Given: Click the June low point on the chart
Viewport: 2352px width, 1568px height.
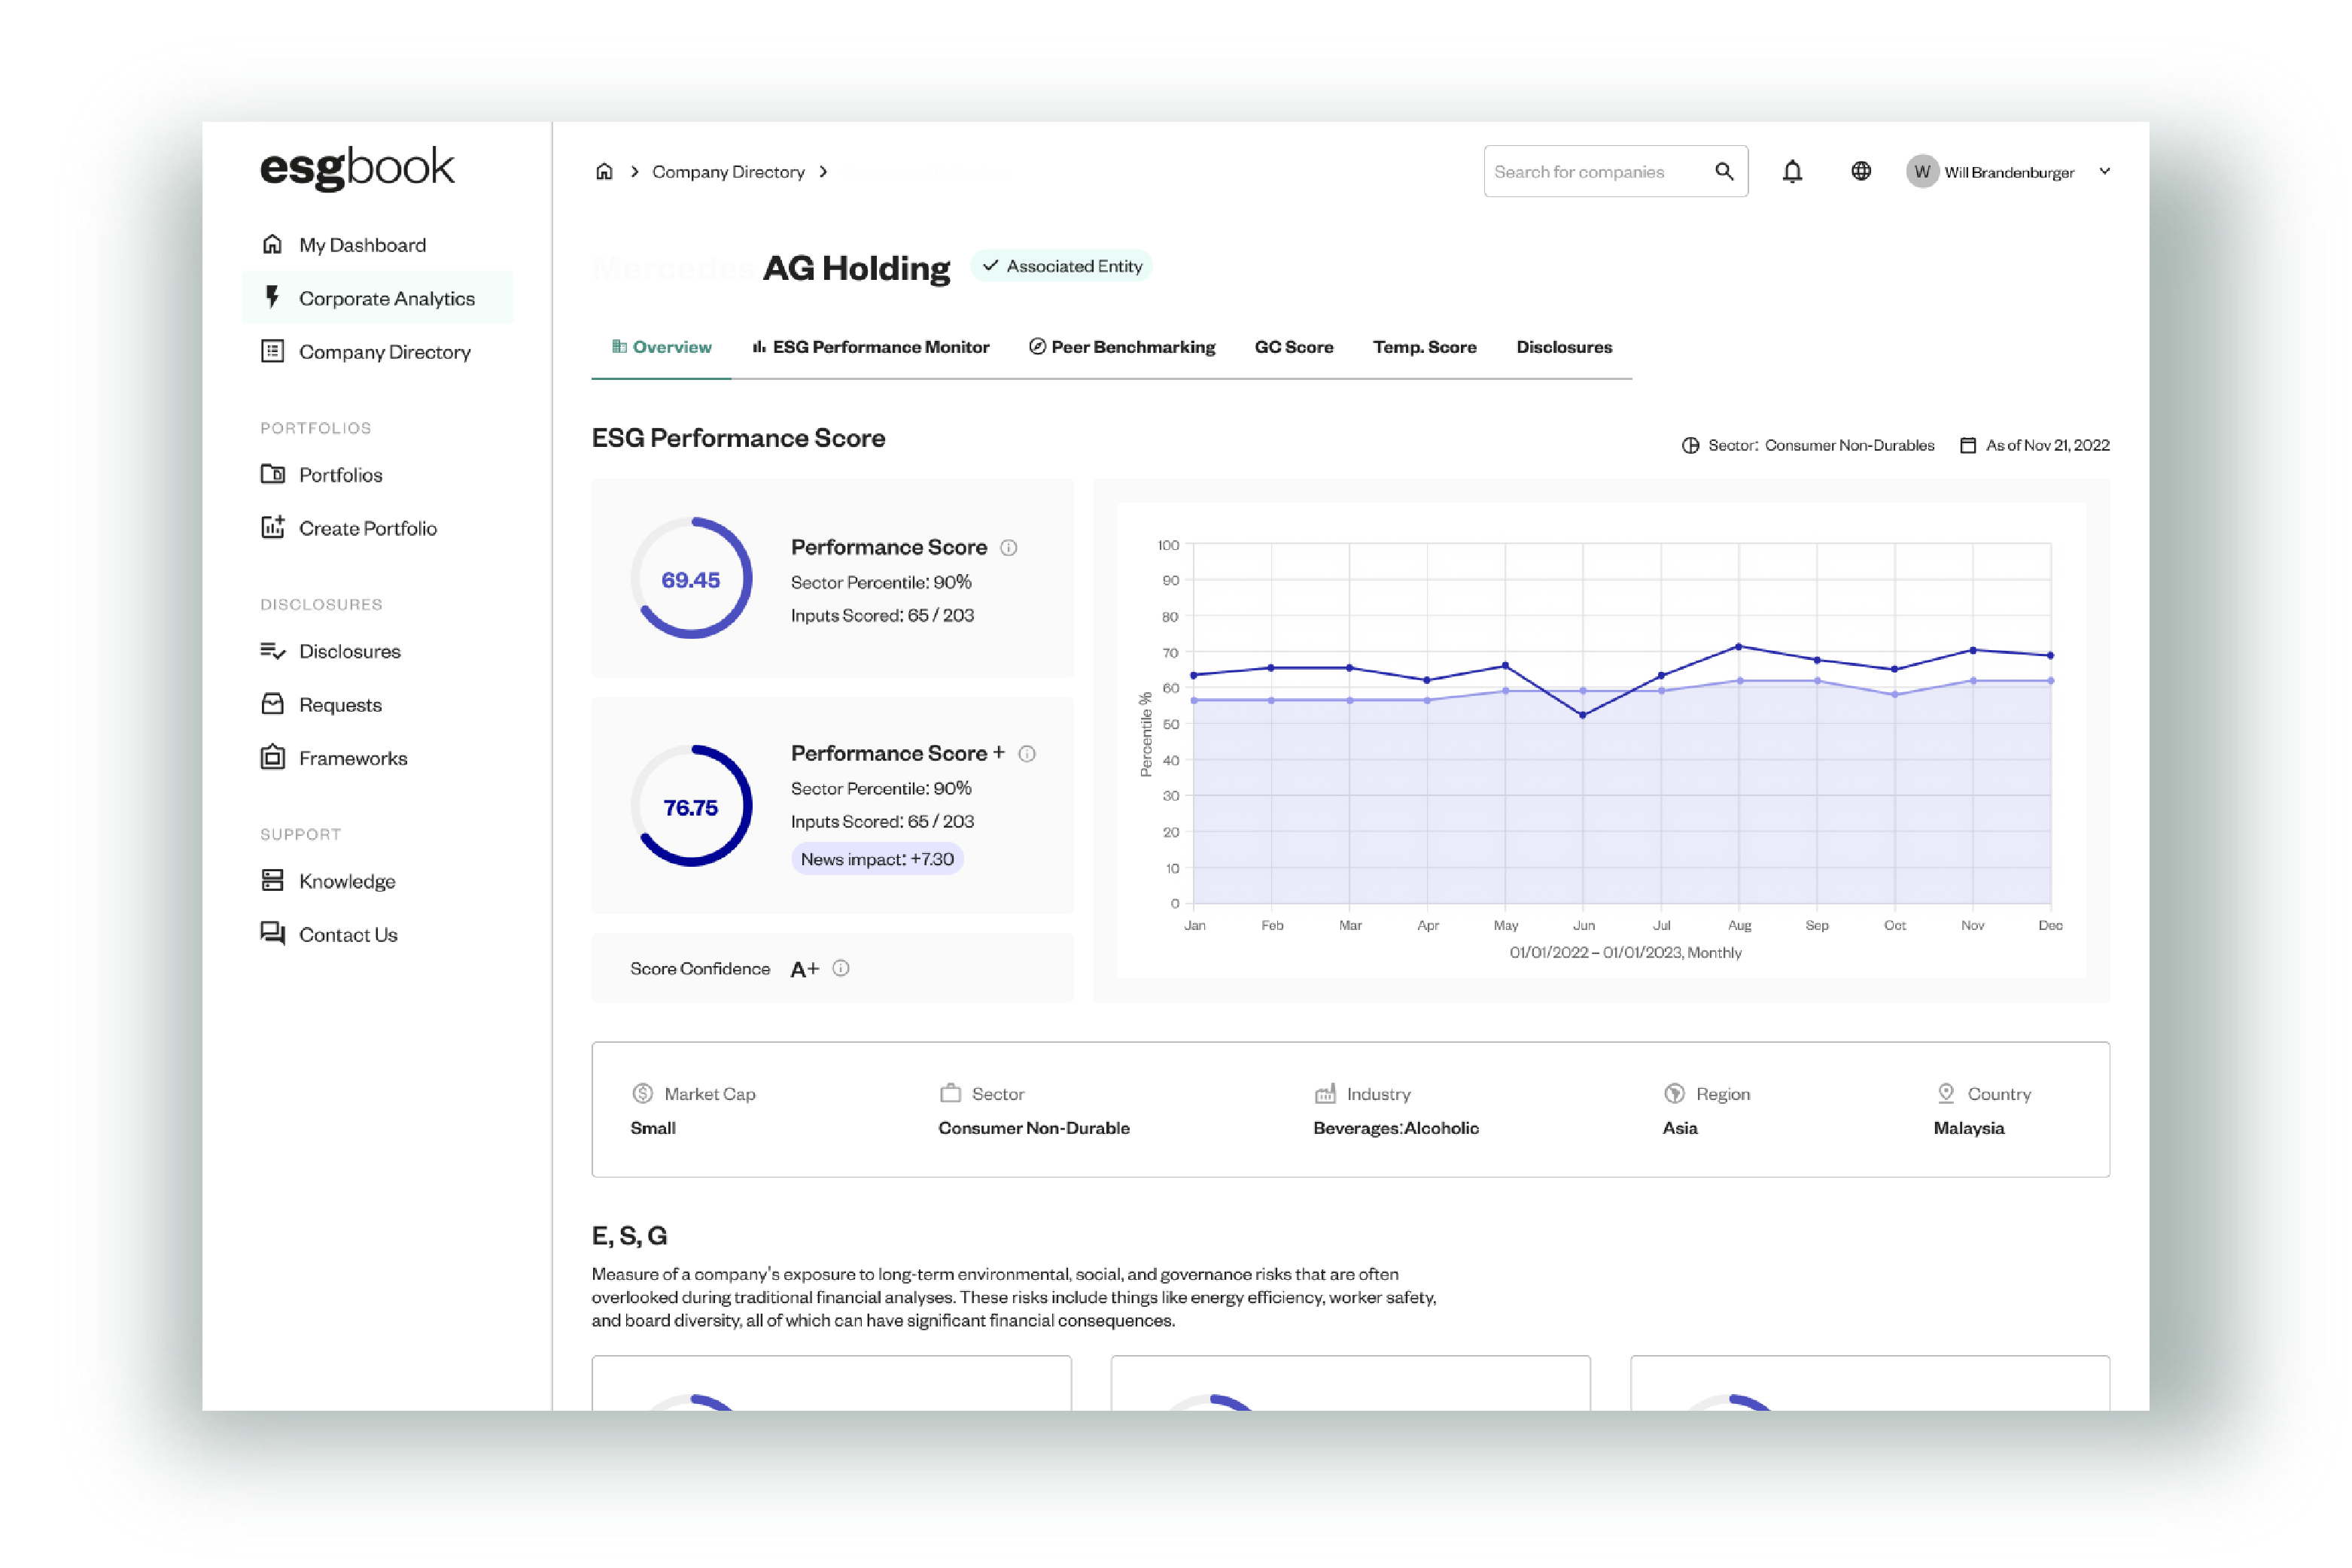Looking at the screenshot, I should click(1583, 715).
